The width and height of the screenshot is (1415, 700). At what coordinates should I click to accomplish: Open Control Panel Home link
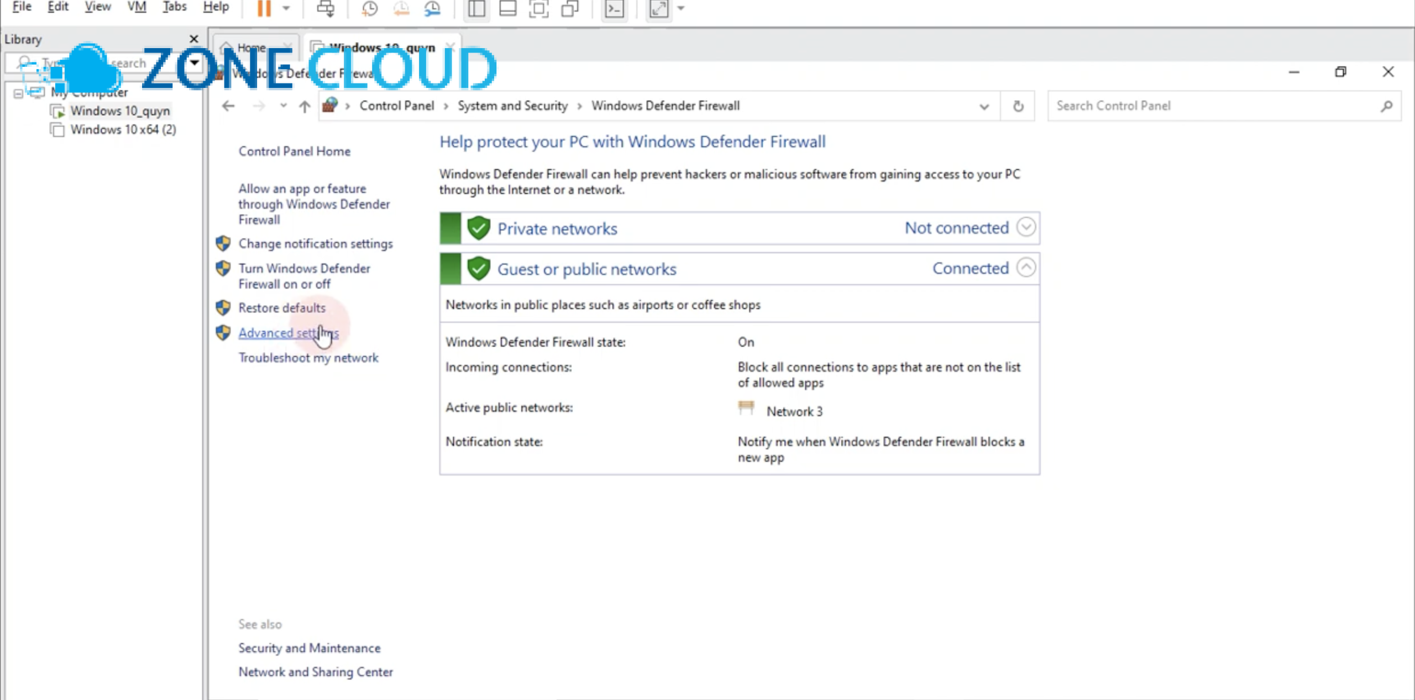click(x=295, y=152)
